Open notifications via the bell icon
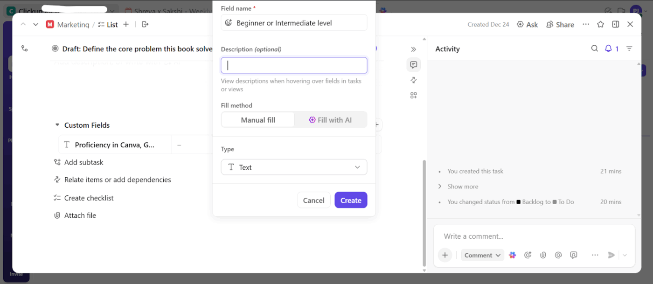The width and height of the screenshot is (653, 284). coord(609,48)
